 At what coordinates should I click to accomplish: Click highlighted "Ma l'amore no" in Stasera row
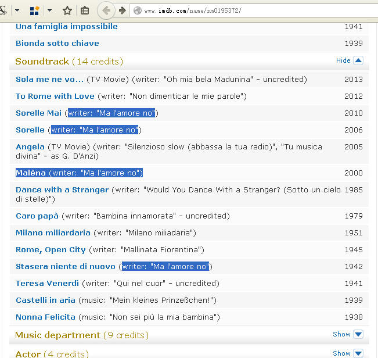coord(179,266)
